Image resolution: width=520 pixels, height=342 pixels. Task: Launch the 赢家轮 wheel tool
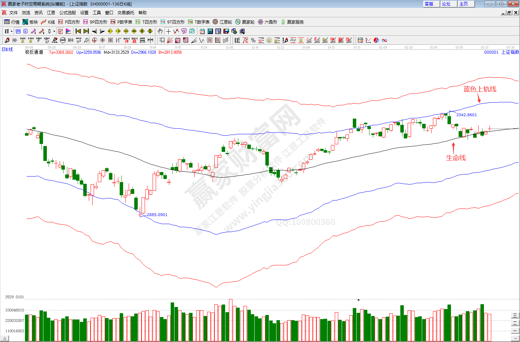pos(245,22)
